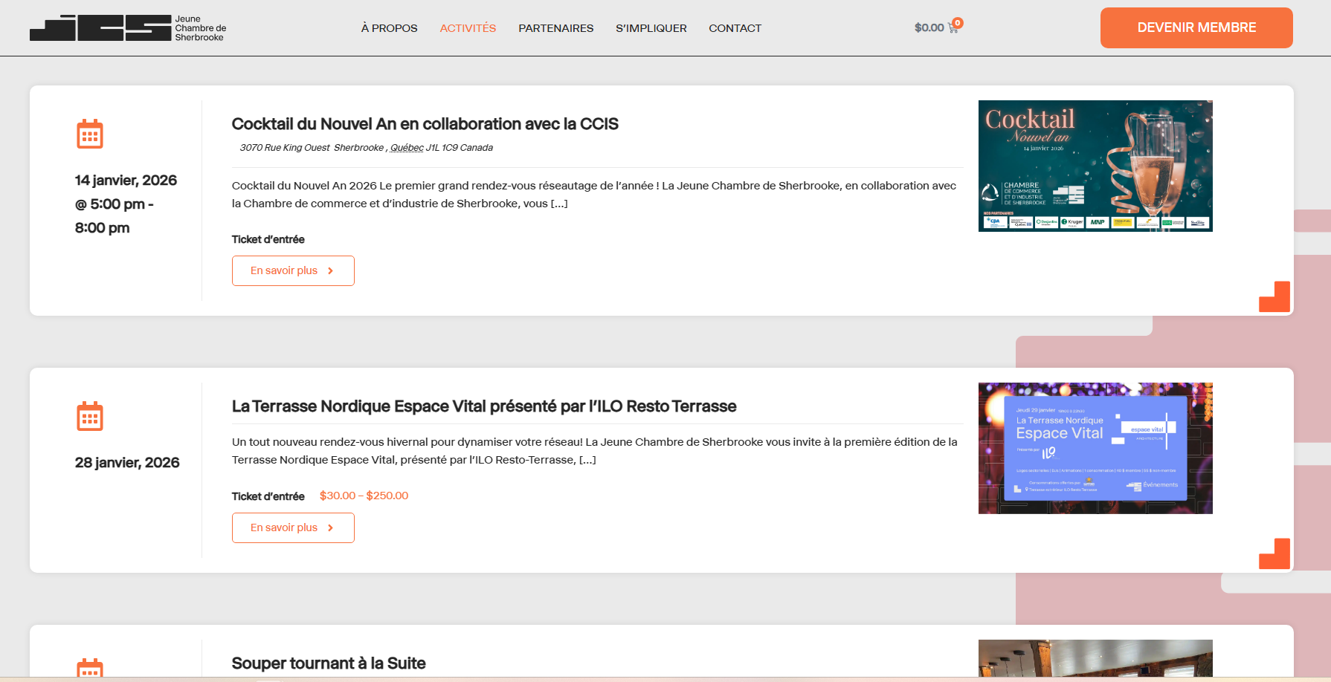The image size is (1331, 682).
Task: Click the orange corner icon on Terrasse Nordique card
Action: click(1274, 553)
